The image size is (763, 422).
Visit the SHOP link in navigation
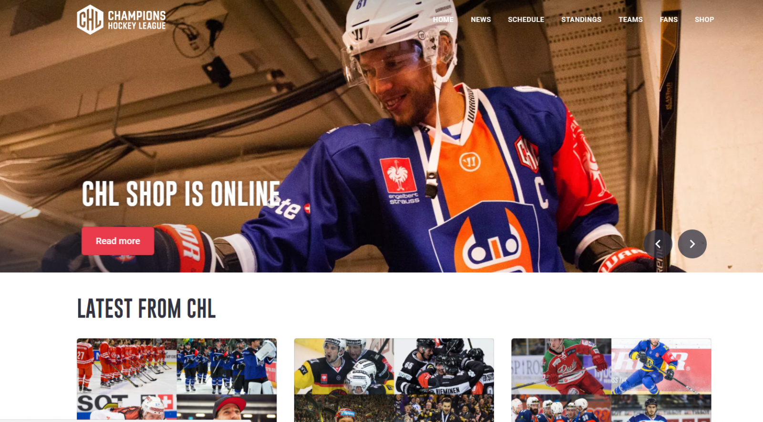pyautogui.click(x=704, y=20)
